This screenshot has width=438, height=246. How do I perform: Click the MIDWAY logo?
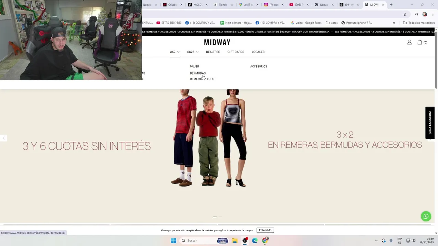click(x=217, y=42)
